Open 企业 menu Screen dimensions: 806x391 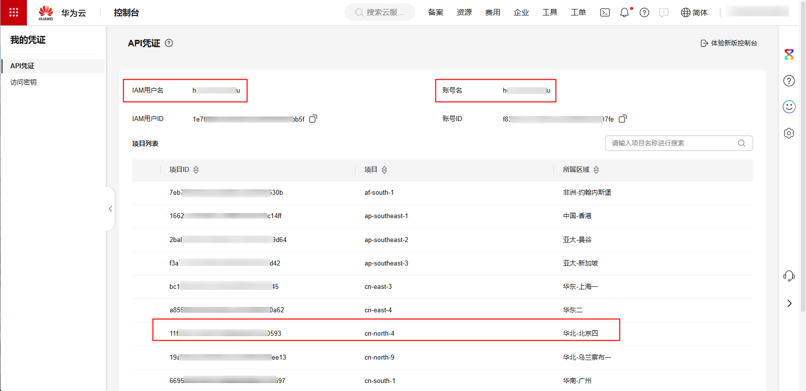pyautogui.click(x=521, y=12)
